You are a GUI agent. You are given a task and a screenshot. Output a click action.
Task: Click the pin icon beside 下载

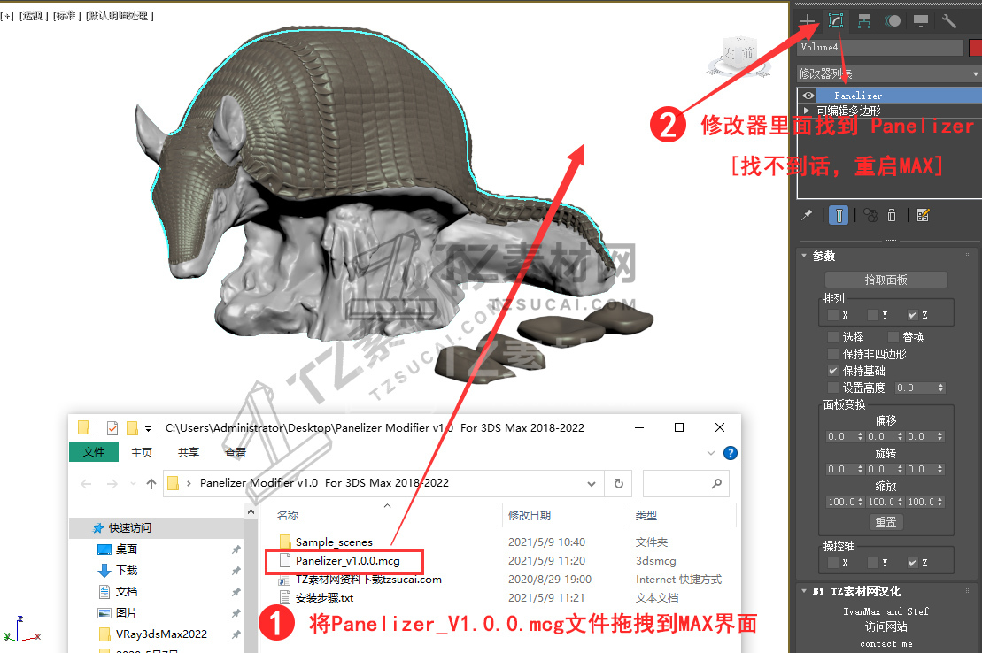tap(236, 571)
